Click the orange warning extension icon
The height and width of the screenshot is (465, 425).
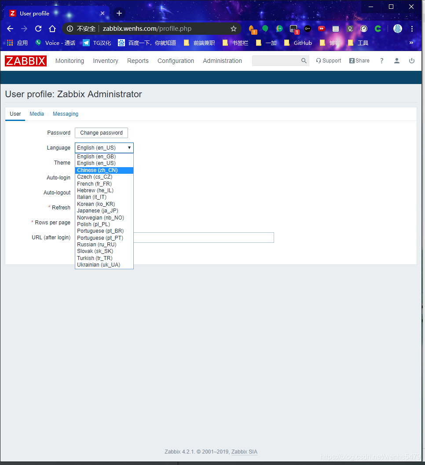(x=253, y=29)
